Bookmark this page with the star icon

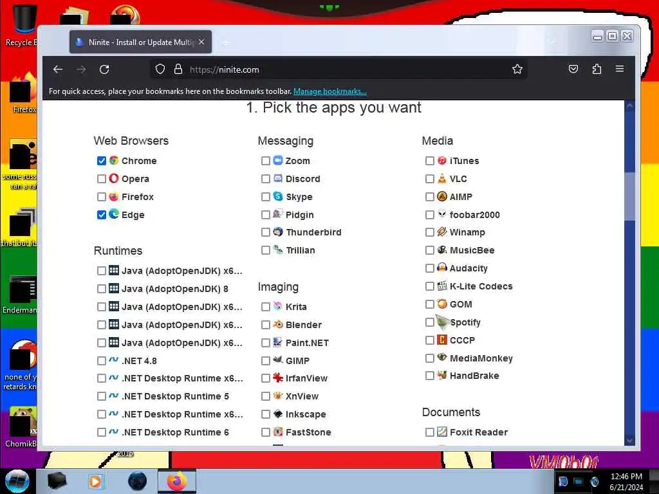pos(517,69)
